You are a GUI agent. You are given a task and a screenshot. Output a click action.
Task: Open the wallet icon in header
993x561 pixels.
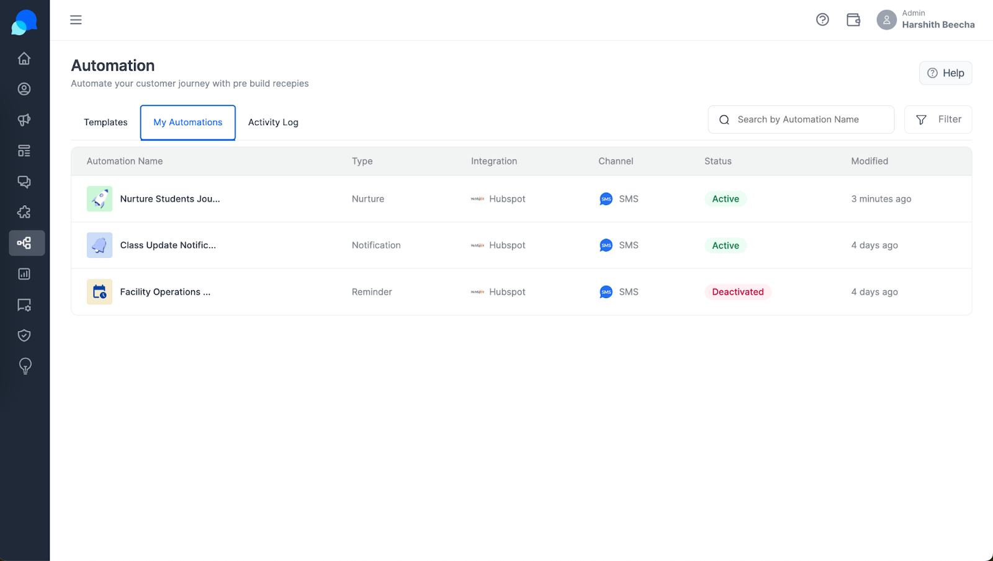pos(853,20)
